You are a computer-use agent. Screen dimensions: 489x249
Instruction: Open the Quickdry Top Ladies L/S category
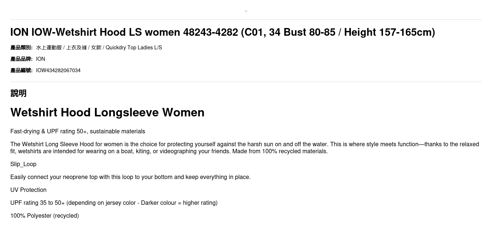click(x=134, y=48)
